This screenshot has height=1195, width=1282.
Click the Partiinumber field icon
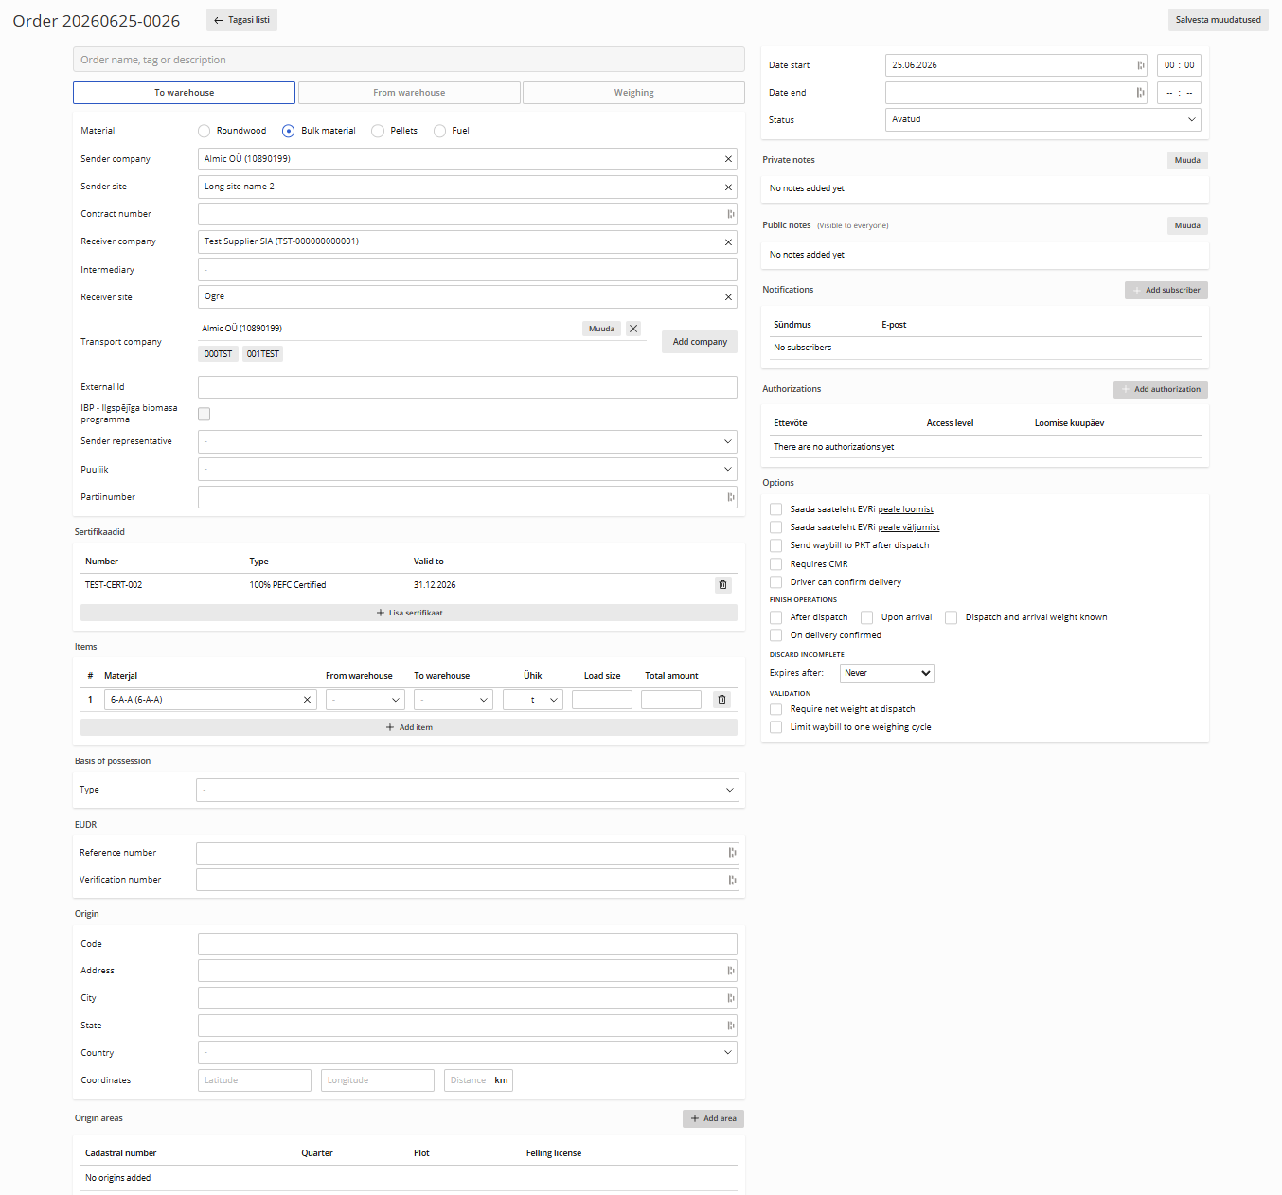(x=730, y=497)
